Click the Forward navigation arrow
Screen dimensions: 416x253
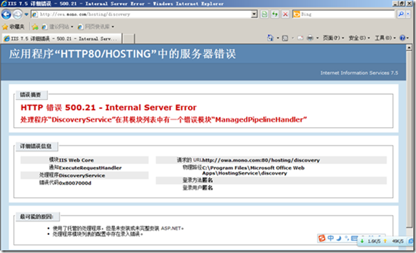(x=18, y=14)
